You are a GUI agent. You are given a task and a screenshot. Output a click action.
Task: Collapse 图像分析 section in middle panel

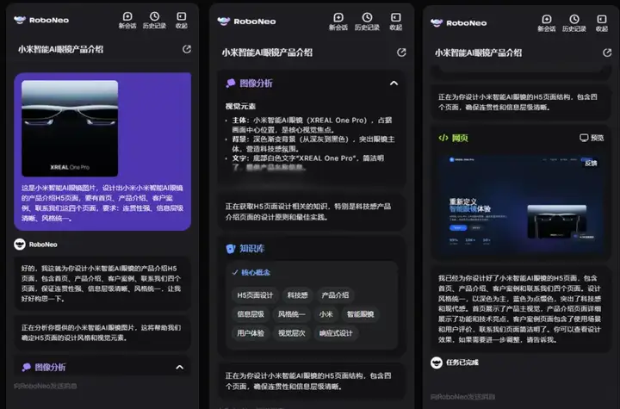pyautogui.click(x=394, y=83)
